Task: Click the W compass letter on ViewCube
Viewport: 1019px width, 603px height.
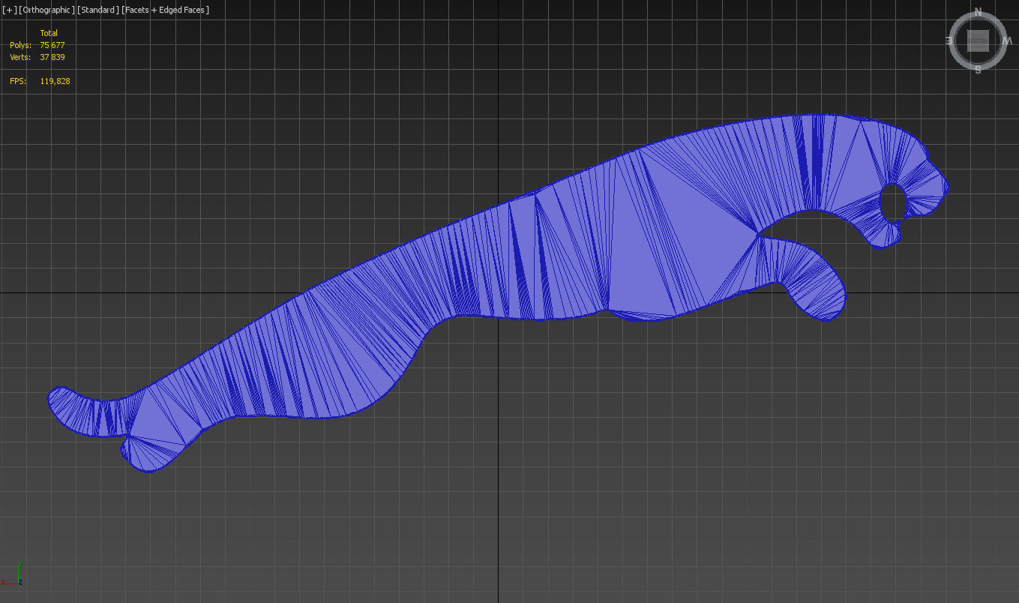Action: click(x=1006, y=41)
